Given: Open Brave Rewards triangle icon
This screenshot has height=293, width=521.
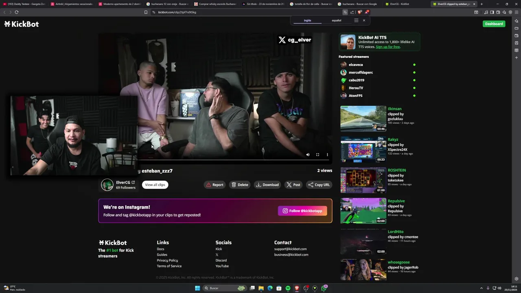Looking at the screenshot, I should tap(366, 12).
